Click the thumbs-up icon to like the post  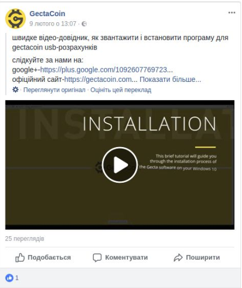coord(20,257)
